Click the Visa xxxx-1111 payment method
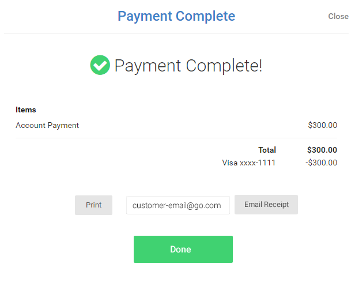This screenshot has height=283, width=355. 248,163
